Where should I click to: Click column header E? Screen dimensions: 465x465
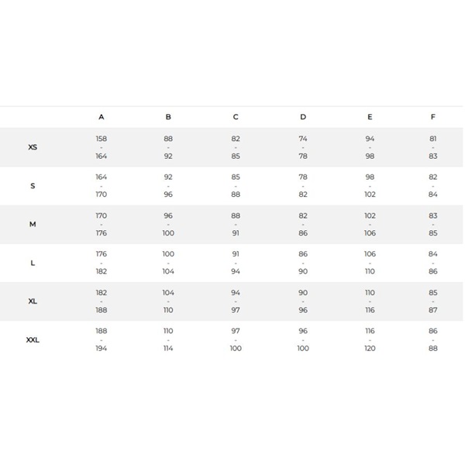click(370, 117)
